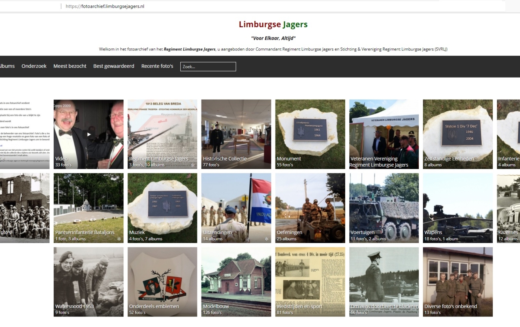520x327 pixels.
Task: Open the Veteranen Vereniging Regiment Limburgse Jagers album
Action: tap(383, 134)
